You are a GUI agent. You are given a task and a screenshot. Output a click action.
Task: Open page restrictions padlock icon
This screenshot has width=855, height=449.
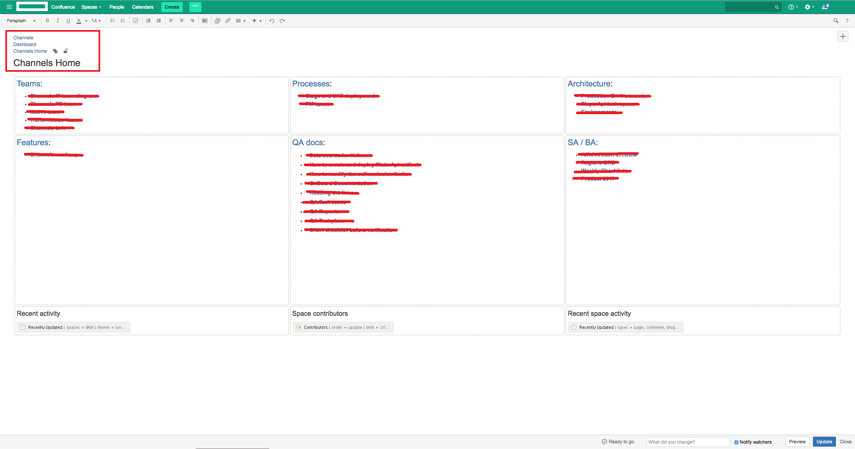pos(66,51)
